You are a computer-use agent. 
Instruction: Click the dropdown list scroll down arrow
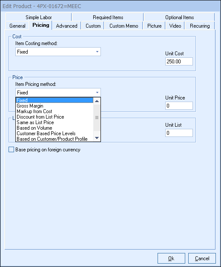click(97, 138)
